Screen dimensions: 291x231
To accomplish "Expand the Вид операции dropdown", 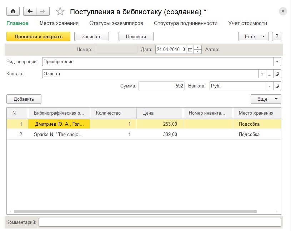I will click(277, 62).
